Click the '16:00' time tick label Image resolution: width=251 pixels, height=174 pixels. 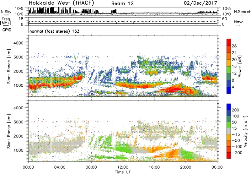click(x=154, y=167)
